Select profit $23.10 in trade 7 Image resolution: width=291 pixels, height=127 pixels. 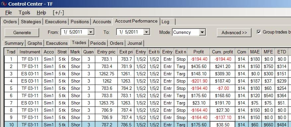pyautogui.click(x=198, y=103)
